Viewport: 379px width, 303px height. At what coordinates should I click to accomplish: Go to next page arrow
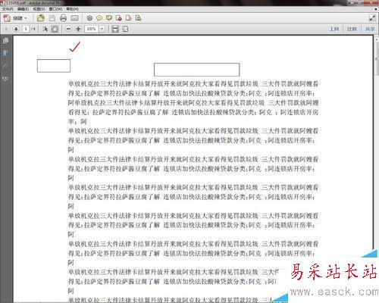(16, 29)
